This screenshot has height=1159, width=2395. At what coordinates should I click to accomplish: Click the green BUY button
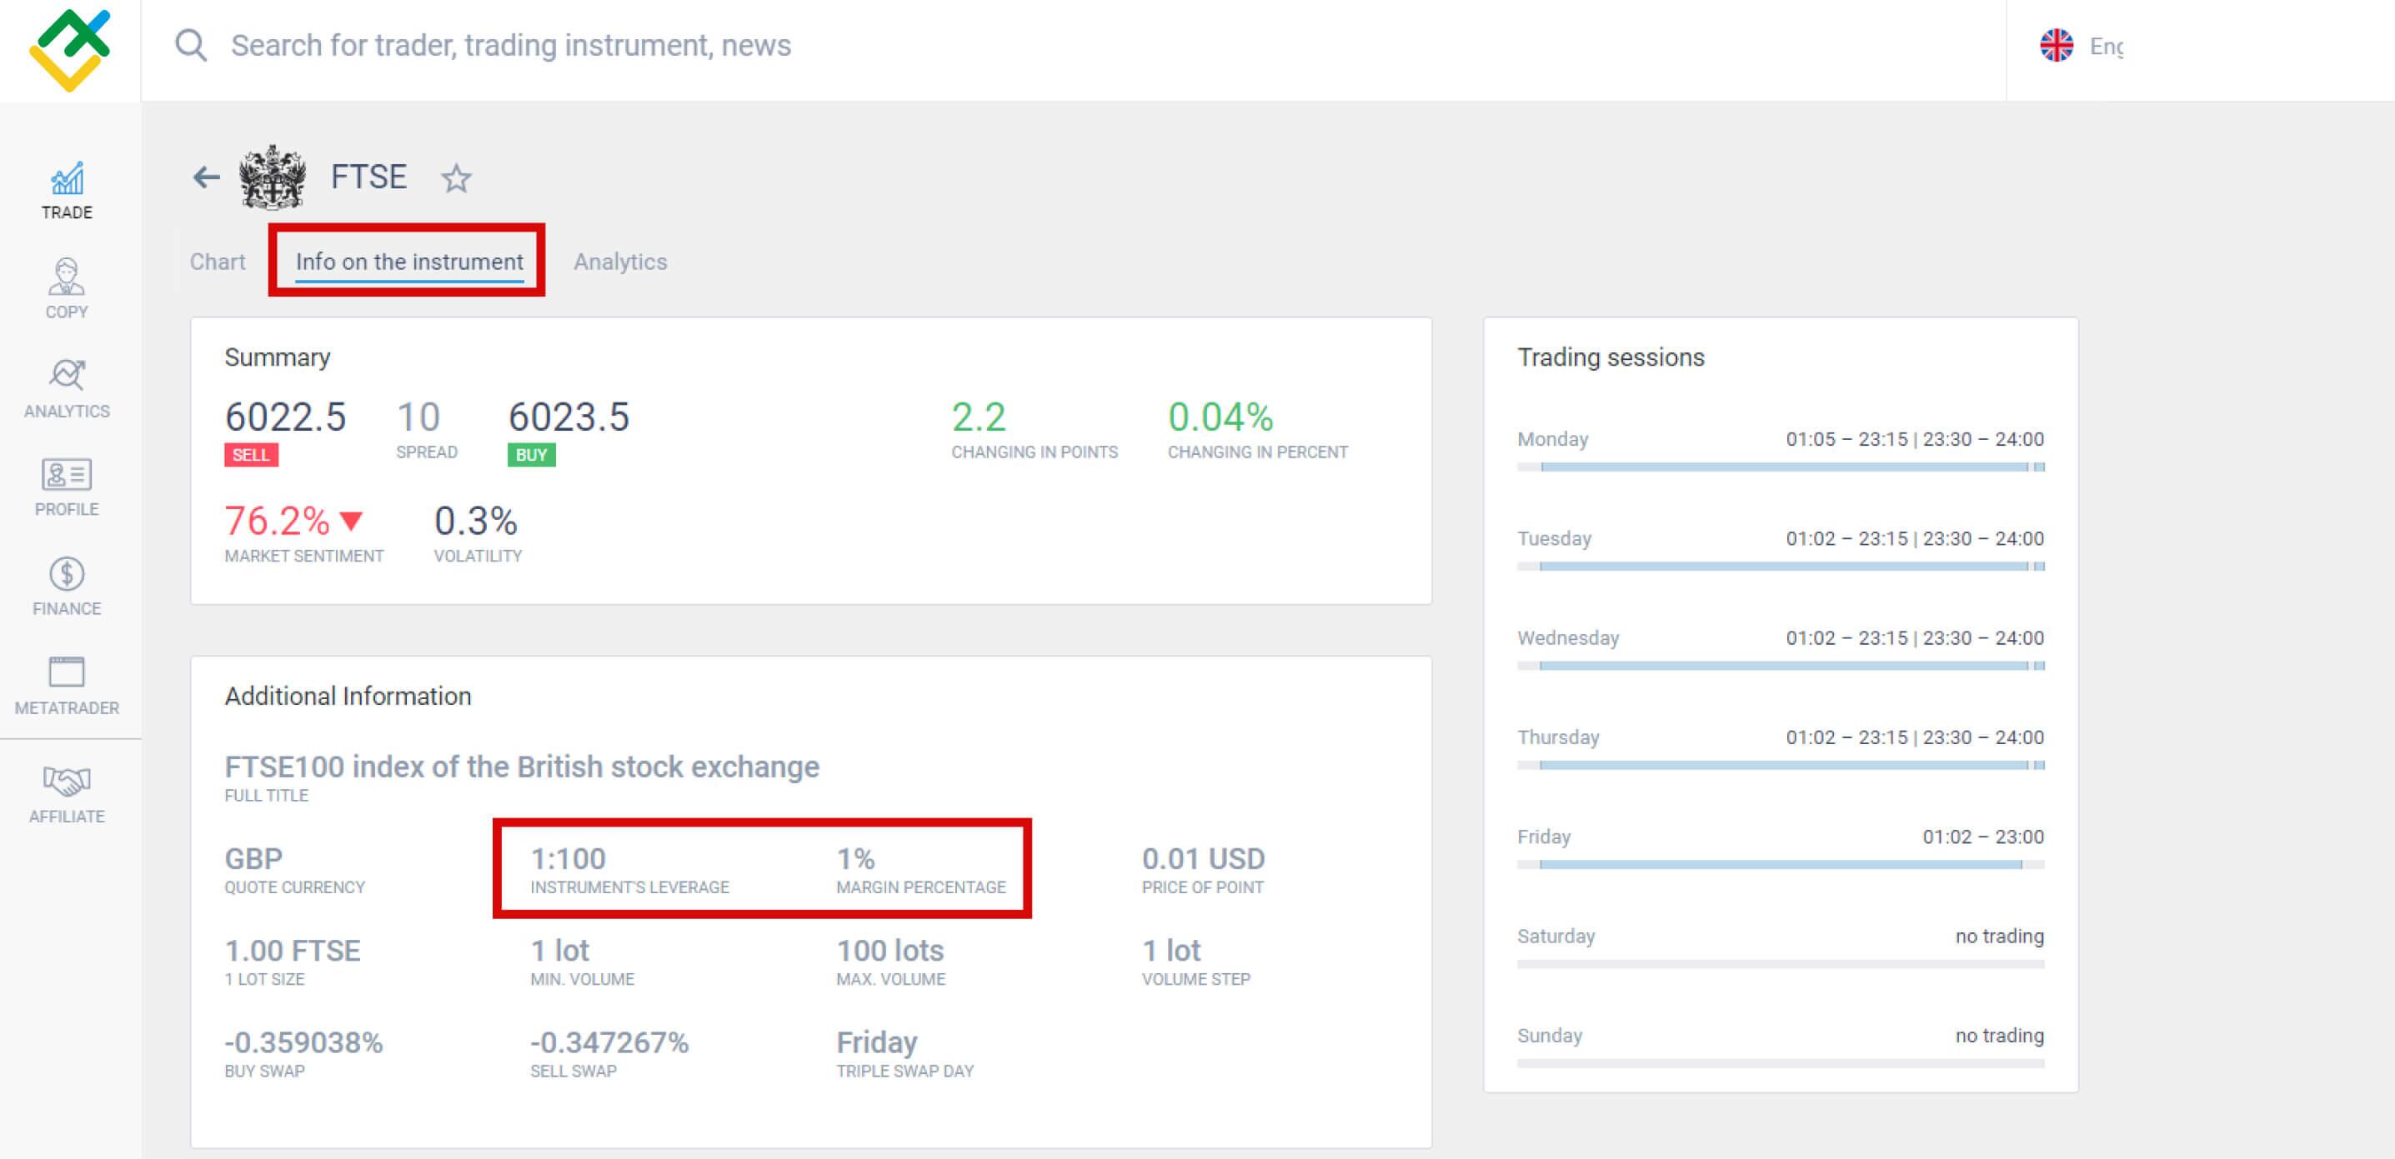tap(532, 454)
